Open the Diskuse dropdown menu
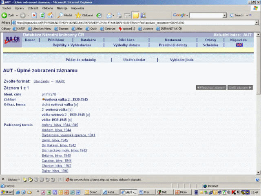Viewport: 261px width, 196px height. click(14, 180)
